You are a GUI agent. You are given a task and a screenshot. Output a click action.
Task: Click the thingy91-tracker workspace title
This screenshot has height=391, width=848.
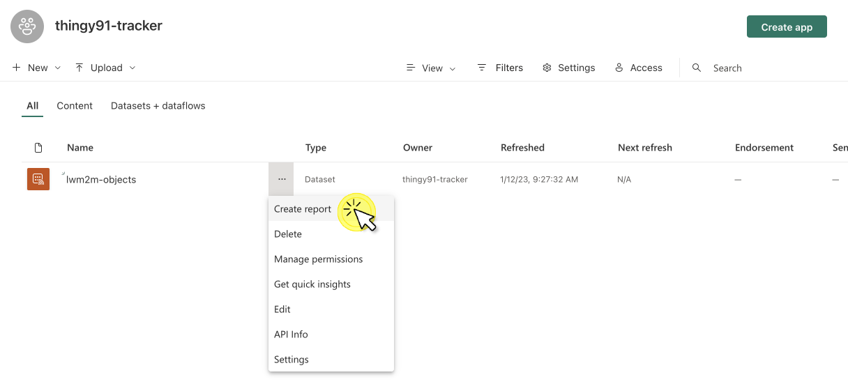pyautogui.click(x=109, y=26)
